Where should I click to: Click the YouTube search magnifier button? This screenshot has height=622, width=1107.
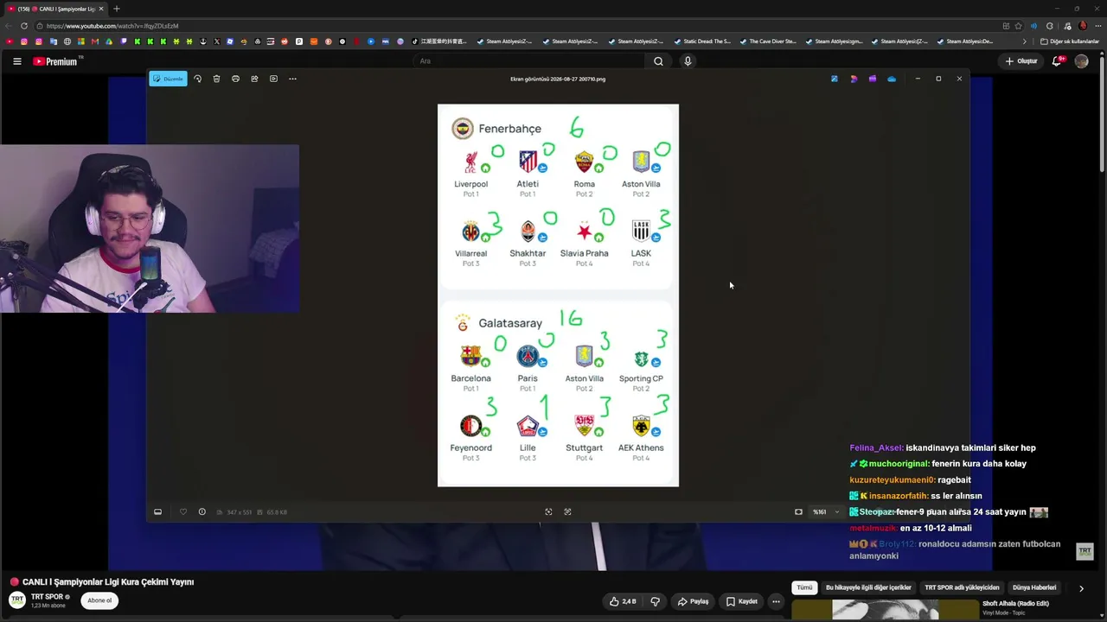658,61
